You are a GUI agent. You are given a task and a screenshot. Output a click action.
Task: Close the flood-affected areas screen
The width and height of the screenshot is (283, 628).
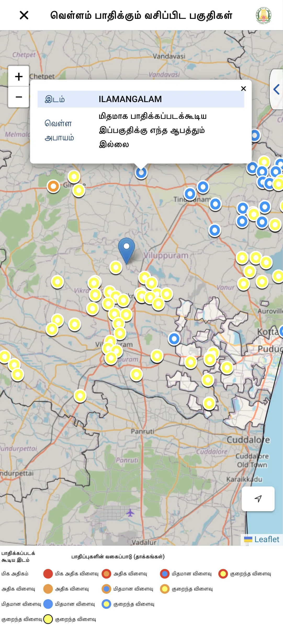(x=24, y=15)
